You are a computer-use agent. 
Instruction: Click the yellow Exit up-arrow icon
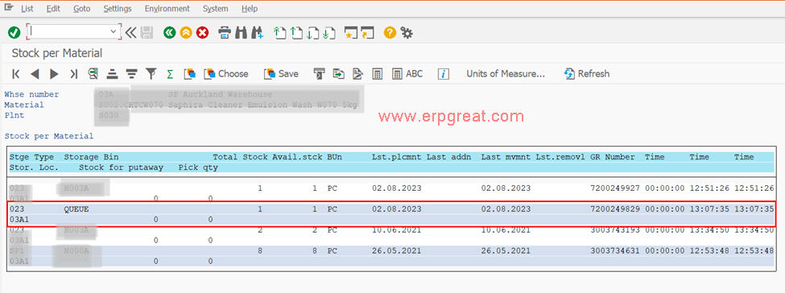click(x=186, y=33)
